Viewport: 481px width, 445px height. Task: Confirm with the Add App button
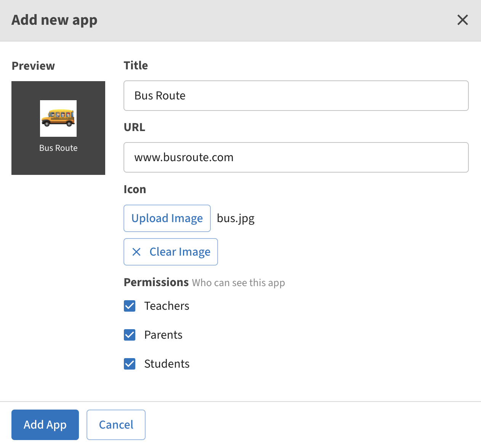click(x=45, y=425)
